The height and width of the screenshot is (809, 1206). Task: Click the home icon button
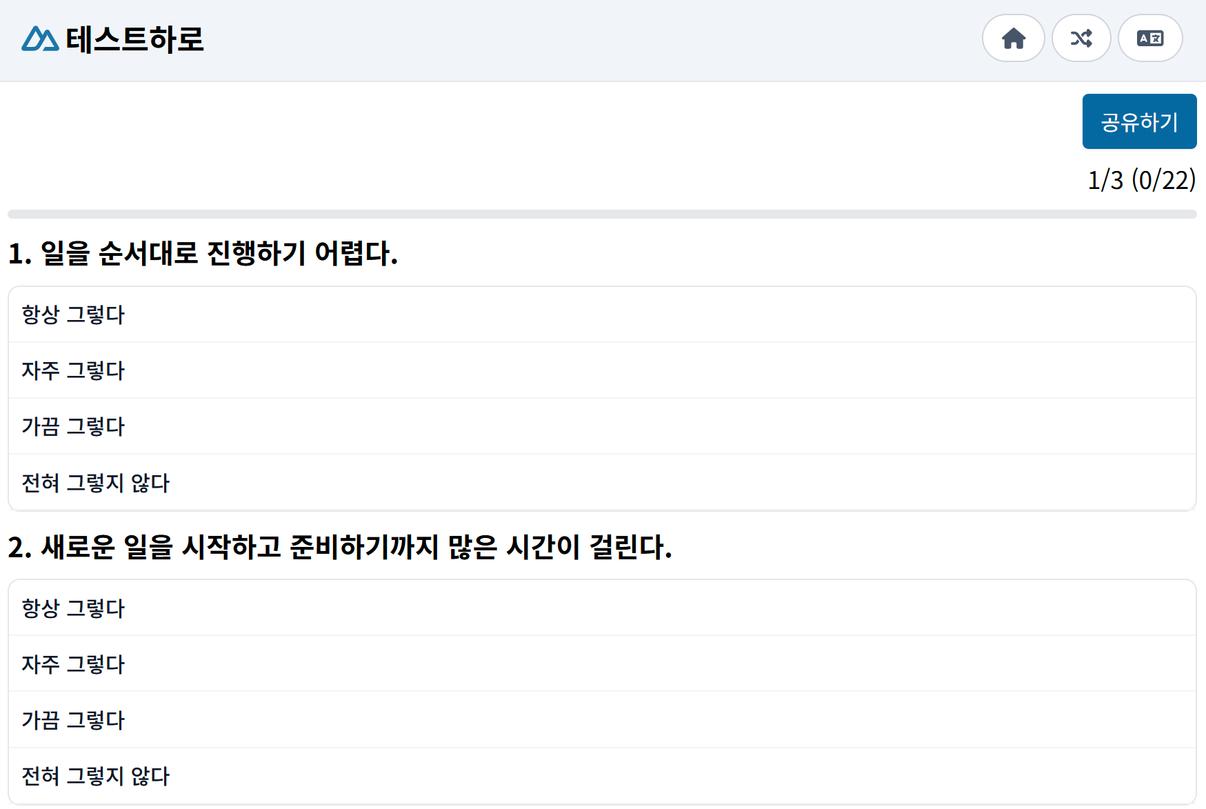(x=1013, y=39)
